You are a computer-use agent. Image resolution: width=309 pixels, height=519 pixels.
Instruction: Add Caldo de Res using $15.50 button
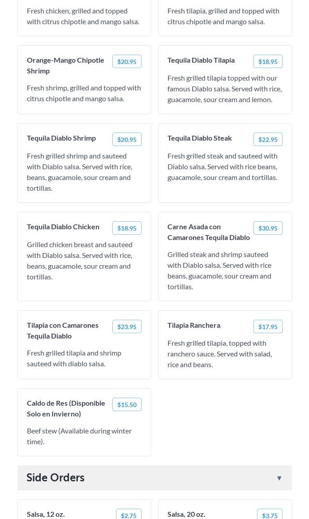click(x=127, y=405)
